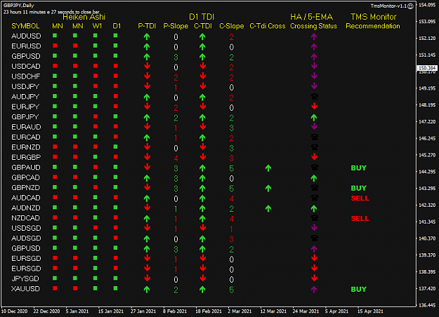Select the AUDUSD symbol label
The width and height of the screenshot is (439, 317).
tap(26, 36)
